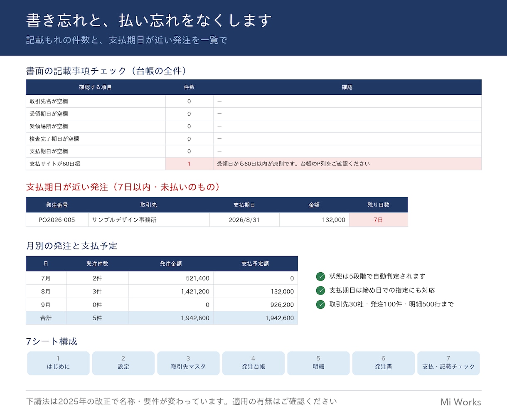This screenshot has width=507, height=419.
Task: Go to the sheet tile 5 明細
Action: tap(318, 363)
